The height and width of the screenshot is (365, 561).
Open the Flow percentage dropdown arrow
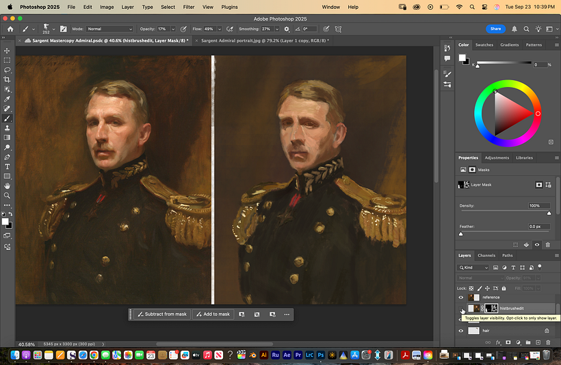point(220,29)
